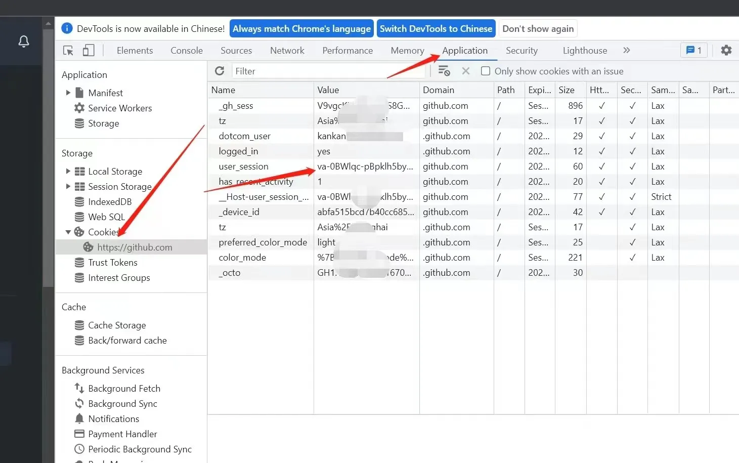
Task: Expand the Session Storage node
Action: click(68, 186)
